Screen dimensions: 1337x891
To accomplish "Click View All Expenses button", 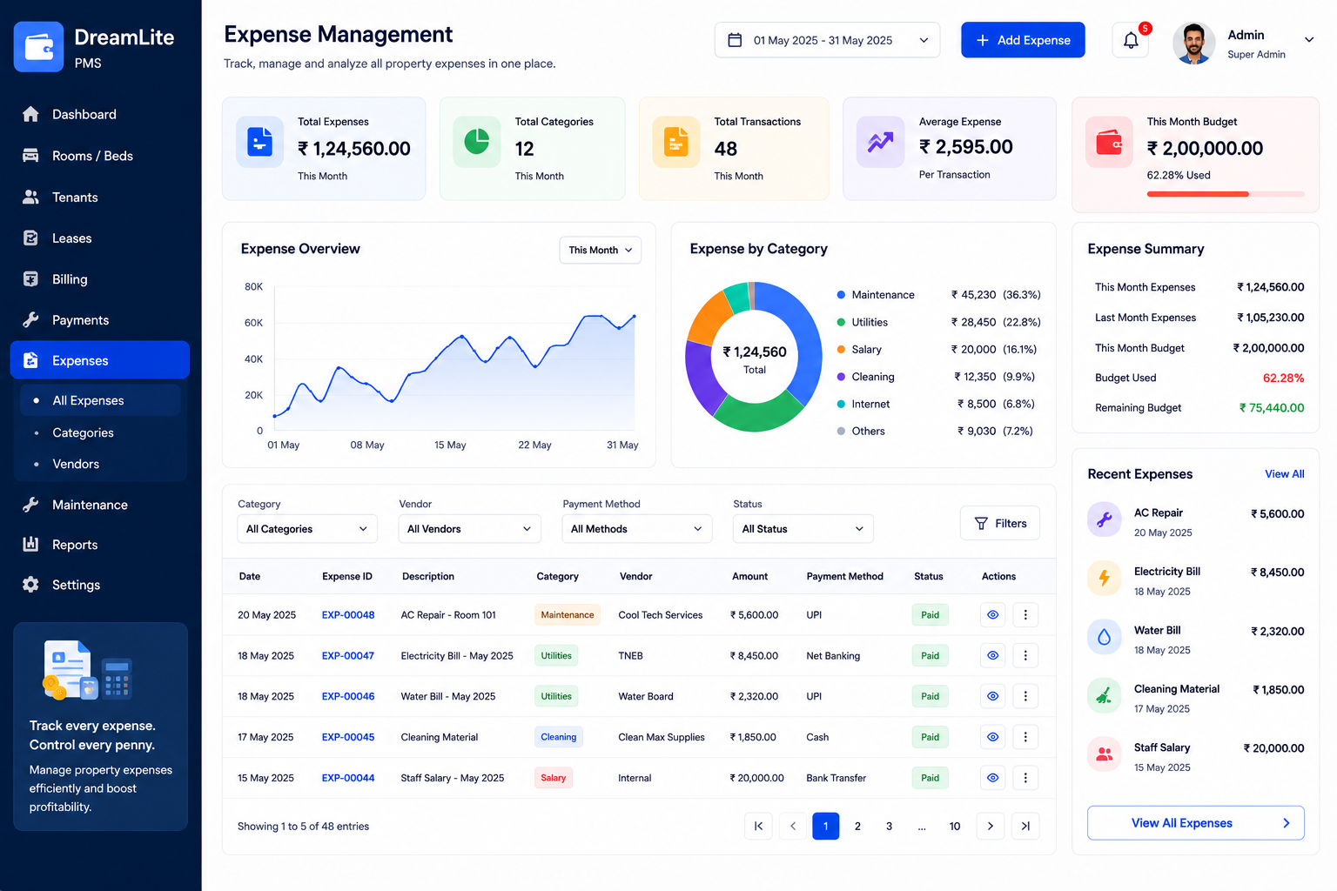I will pyautogui.click(x=1196, y=823).
